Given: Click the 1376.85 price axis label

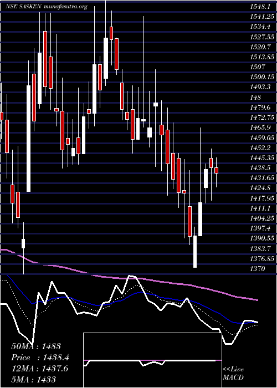Looking at the screenshot, I should [x=262, y=258].
